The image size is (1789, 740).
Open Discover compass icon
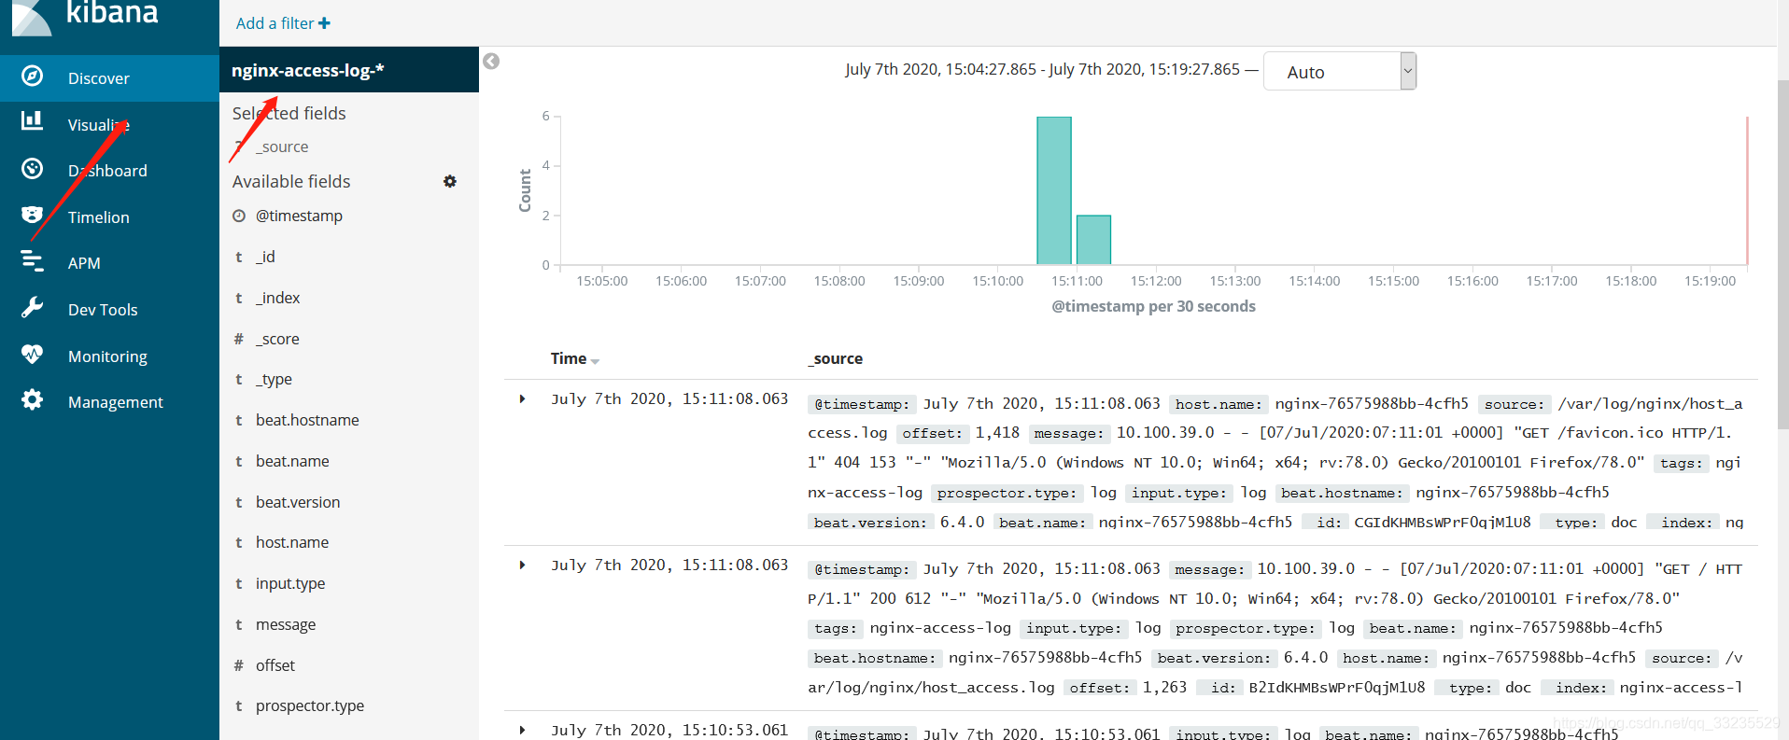click(33, 77)
